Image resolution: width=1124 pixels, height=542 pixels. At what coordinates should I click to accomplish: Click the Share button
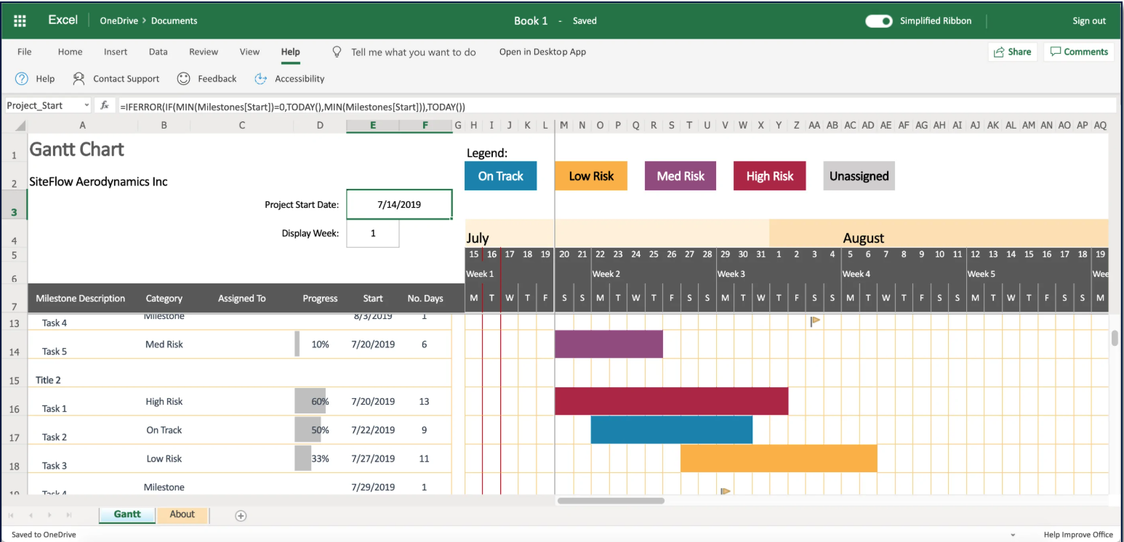(x=1011, y=52)
